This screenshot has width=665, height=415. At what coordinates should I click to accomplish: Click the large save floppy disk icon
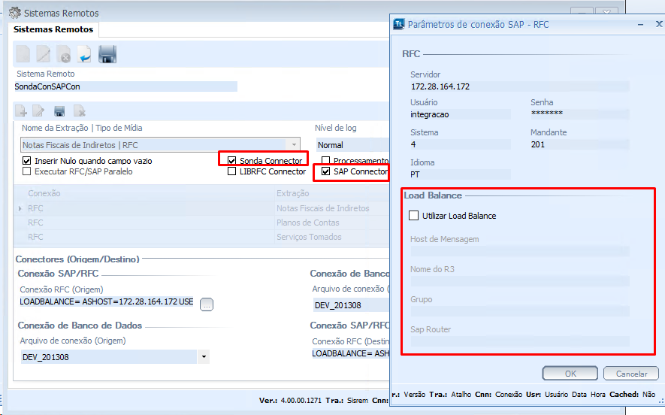pyautogui.click(x=107, y=54)
